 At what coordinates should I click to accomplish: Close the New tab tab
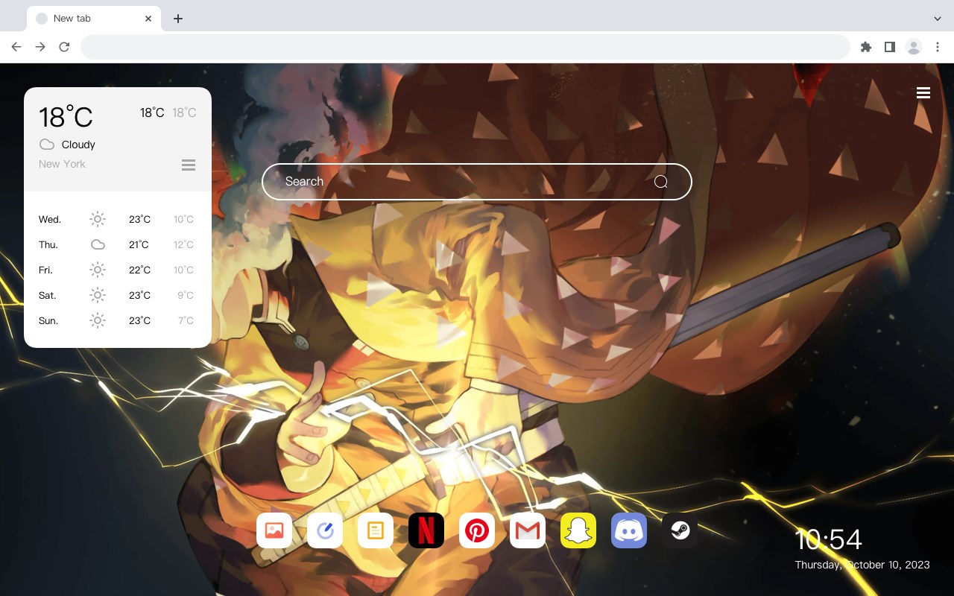(x=148, y=19)
